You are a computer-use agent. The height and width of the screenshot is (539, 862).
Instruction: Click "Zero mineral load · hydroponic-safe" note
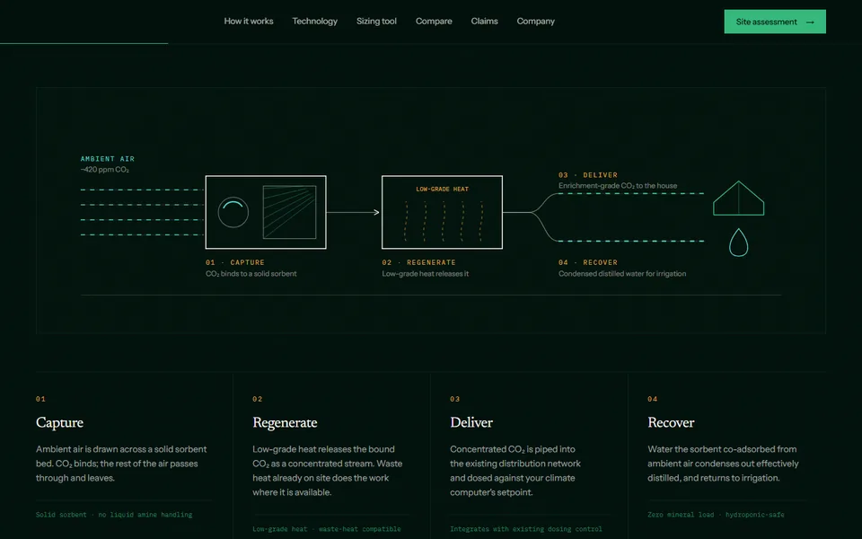(x=716, y=515)
